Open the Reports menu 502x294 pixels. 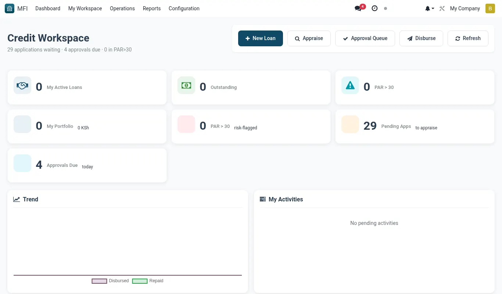[152, 8]
